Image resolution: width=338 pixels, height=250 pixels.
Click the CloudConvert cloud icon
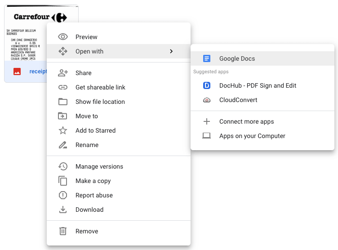coord(207,100)
